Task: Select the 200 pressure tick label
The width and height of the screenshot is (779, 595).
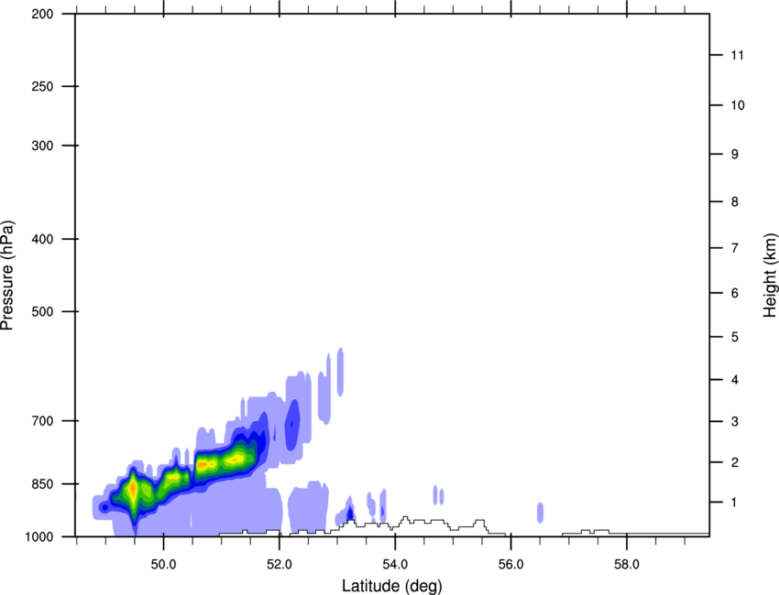Action: tap(42, 15)
